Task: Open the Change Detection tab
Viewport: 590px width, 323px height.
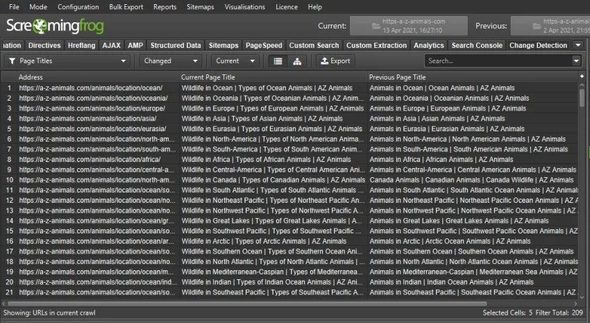Action: [x=537, y=45]
